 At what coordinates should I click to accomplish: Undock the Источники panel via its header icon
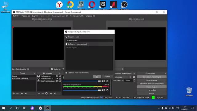click(59, 73)
